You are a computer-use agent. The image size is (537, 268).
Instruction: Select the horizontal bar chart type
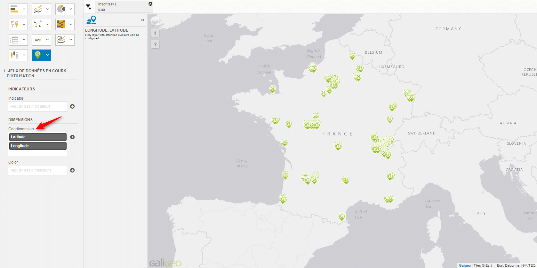coord(14,9)
